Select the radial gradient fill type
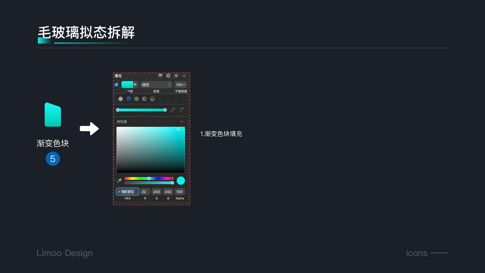 click(x=136, y=99)
